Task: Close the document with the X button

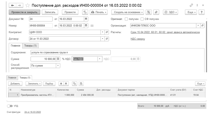Action: (203, 5)
